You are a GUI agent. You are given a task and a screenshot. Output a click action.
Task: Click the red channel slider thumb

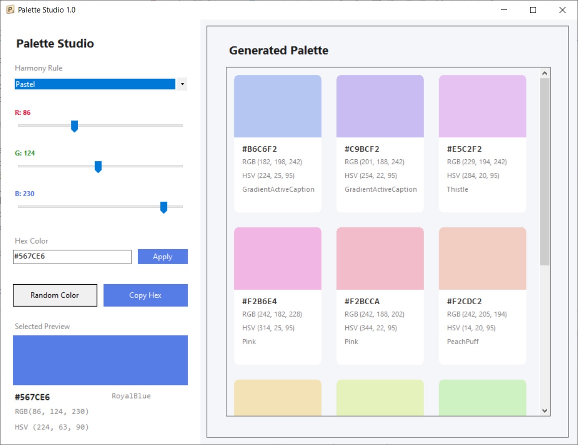pos(74,126)
